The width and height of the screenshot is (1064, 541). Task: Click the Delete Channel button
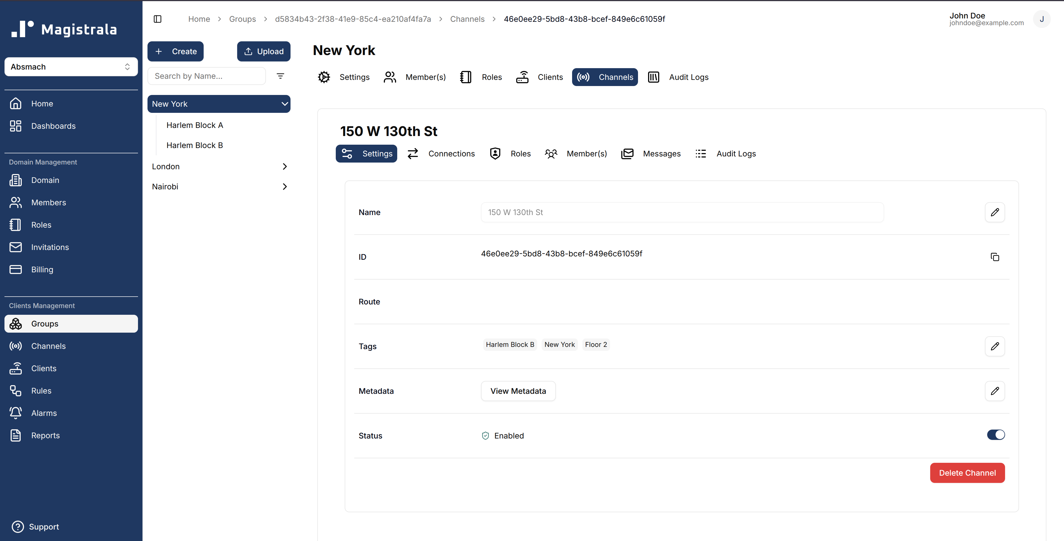pyautogui.click(x=967, y=473)
